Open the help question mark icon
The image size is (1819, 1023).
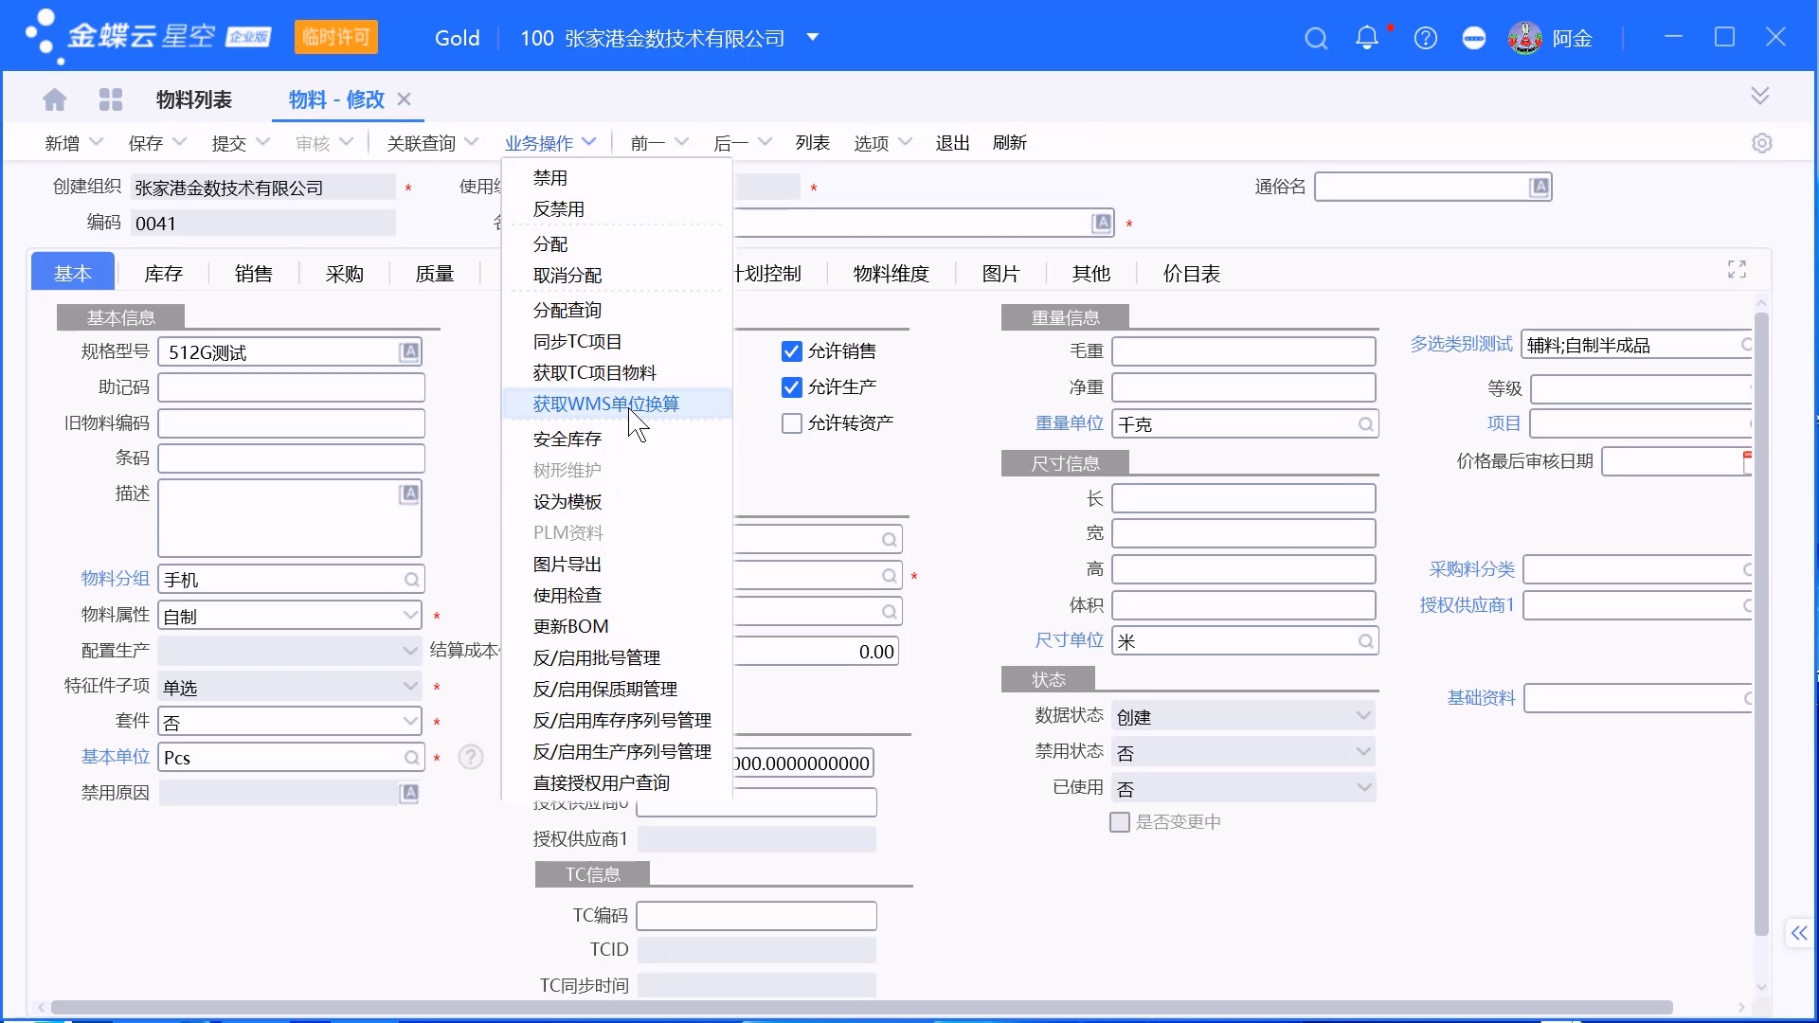(x=1426, y=39)
